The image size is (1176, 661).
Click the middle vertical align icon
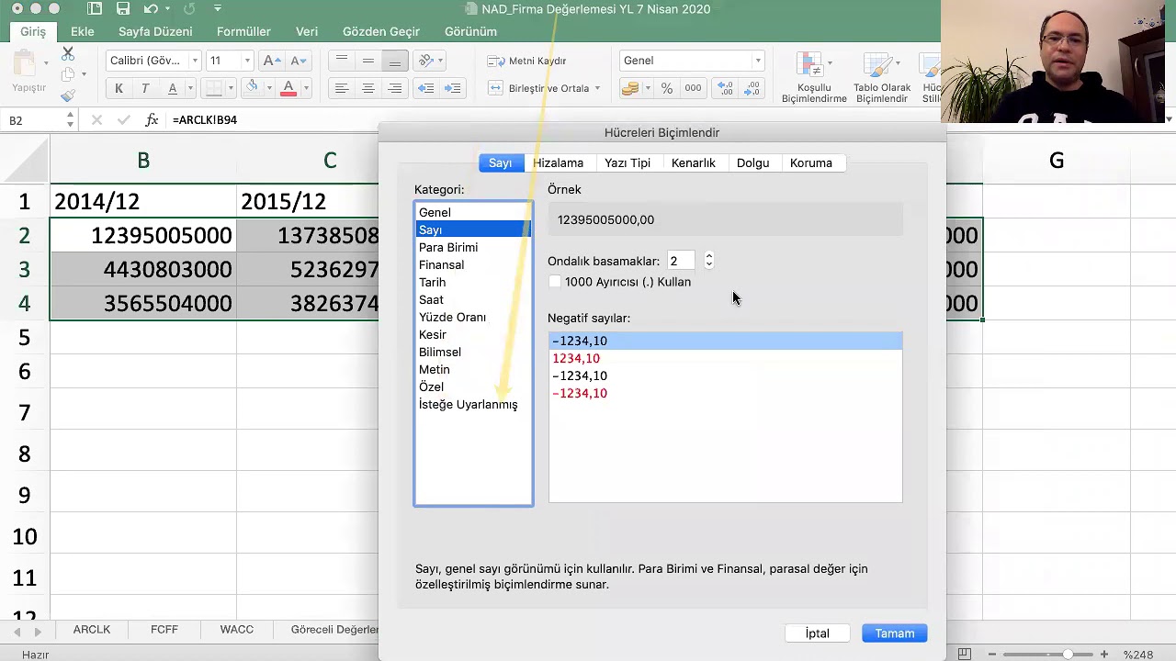368,61
